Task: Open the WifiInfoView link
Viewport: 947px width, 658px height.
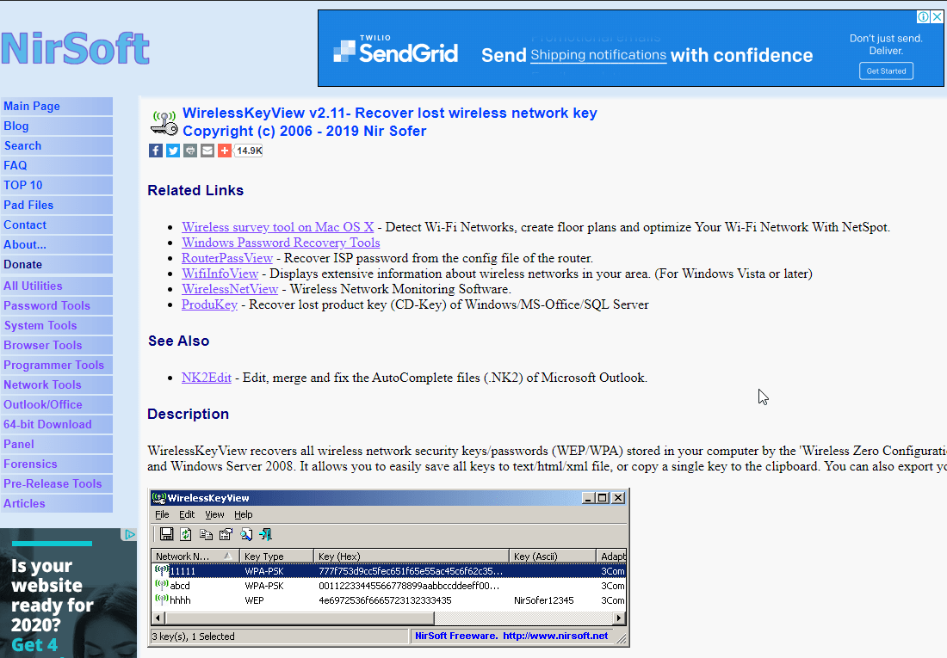Action: (220, 274)
